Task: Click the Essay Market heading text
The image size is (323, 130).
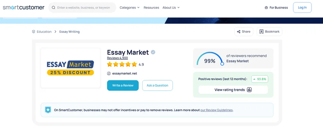Action: [x=128, y=52]
